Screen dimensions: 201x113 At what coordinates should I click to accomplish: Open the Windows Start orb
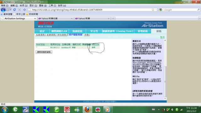5,110
